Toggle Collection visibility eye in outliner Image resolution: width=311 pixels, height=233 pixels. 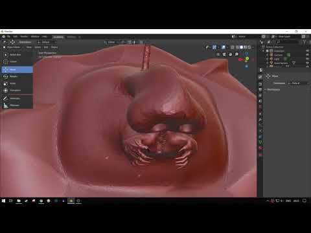click(307, 51)
